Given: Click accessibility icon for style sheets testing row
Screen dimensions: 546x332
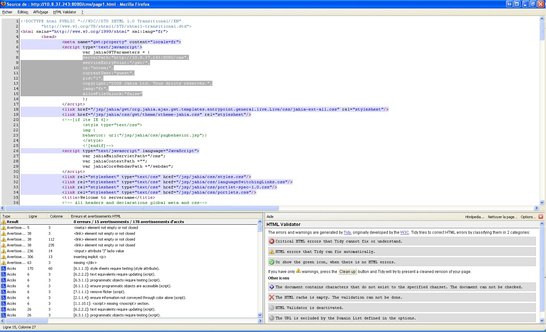Looking at the screenshot, I should tap(4, 268).
